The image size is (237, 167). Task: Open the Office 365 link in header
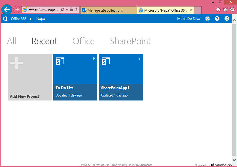19,19
